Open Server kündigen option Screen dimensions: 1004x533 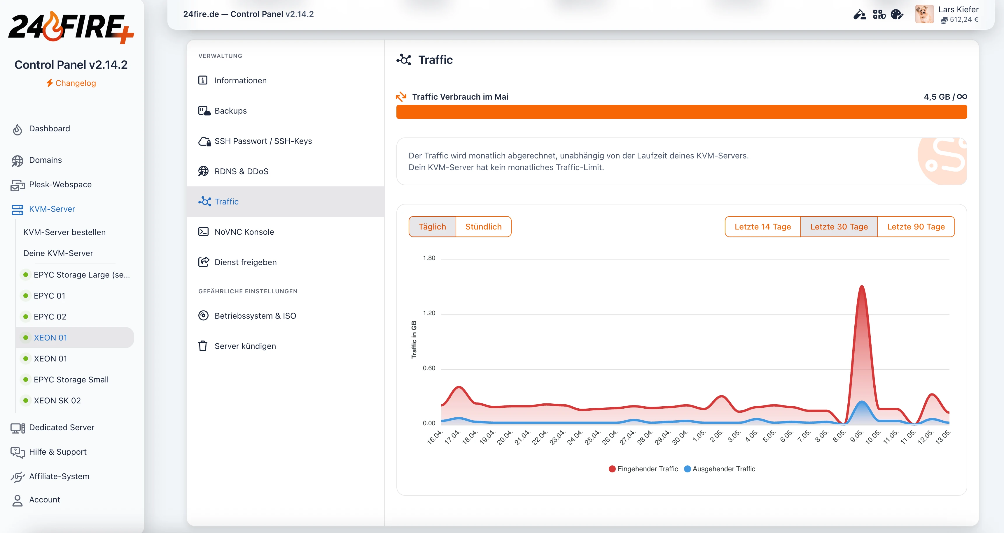pos(285,346)
